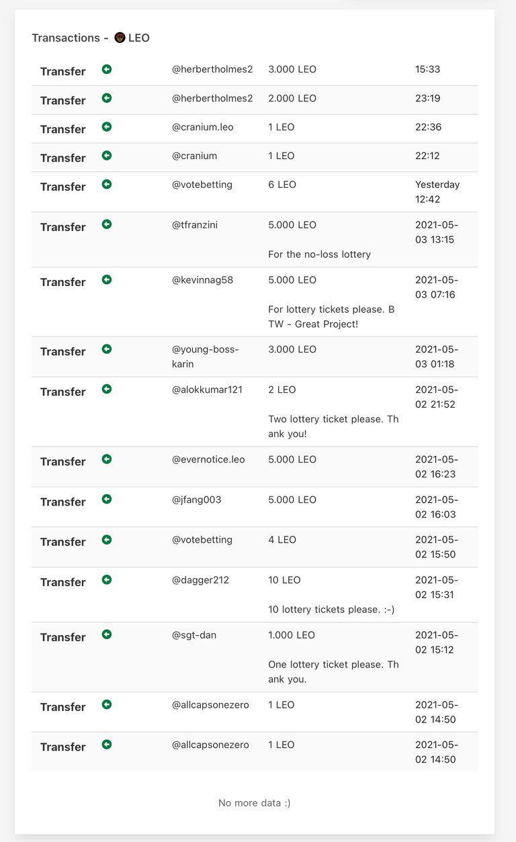The image size is (516, 842).
Task: Click green arrow icon on @jfang003 row
Action: pyautogui.click(x=106, y=500)
